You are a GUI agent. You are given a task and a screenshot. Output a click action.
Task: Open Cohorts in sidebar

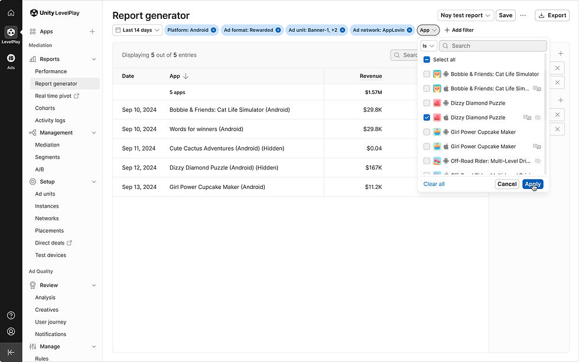45,108
